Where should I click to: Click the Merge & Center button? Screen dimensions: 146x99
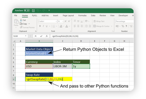coord(101,26)
